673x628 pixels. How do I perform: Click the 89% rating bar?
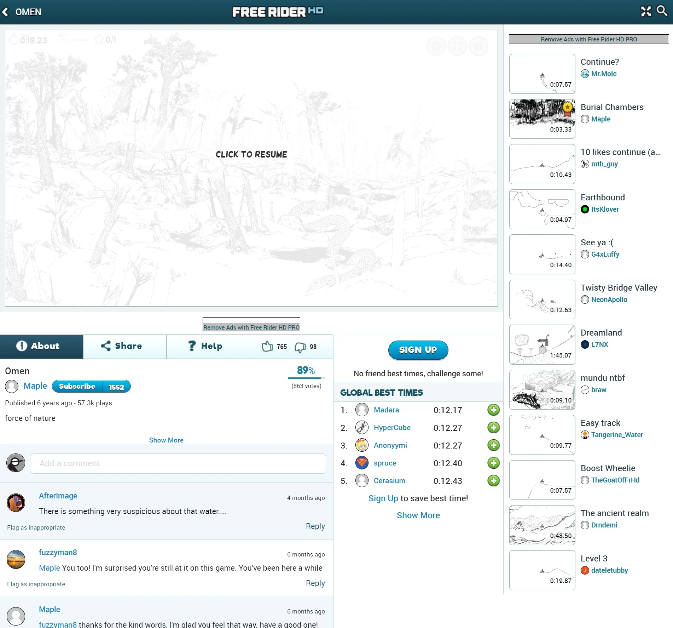tap(306, 378)
